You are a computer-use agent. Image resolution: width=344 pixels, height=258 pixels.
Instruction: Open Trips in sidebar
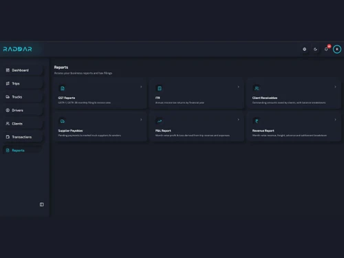23,83
